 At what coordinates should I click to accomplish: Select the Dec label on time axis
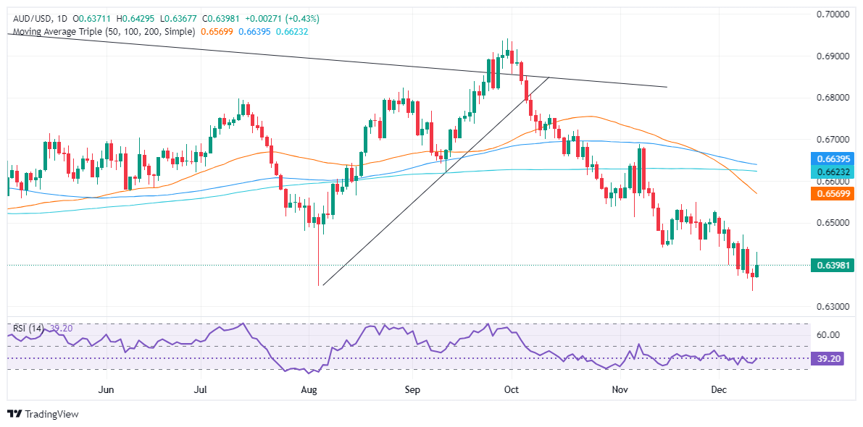click(x=719, y=390)
